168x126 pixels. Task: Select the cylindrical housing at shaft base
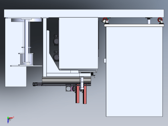tap(26, 59)
